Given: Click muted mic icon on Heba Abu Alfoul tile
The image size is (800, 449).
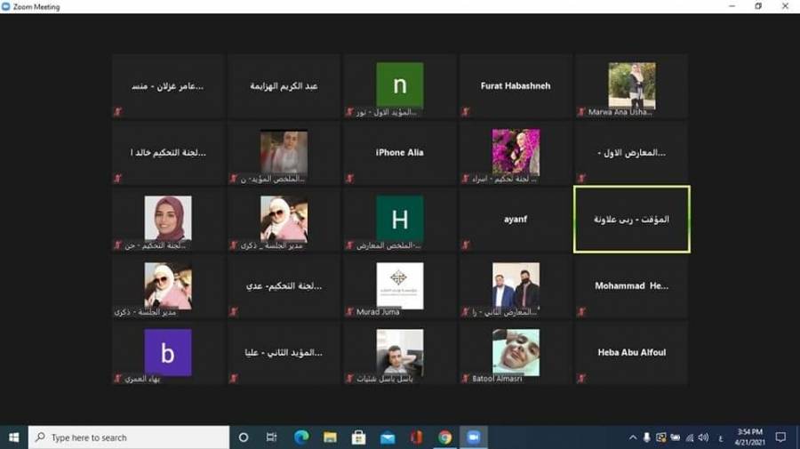Looking at the screenshot, I should [x=581, y=379].
